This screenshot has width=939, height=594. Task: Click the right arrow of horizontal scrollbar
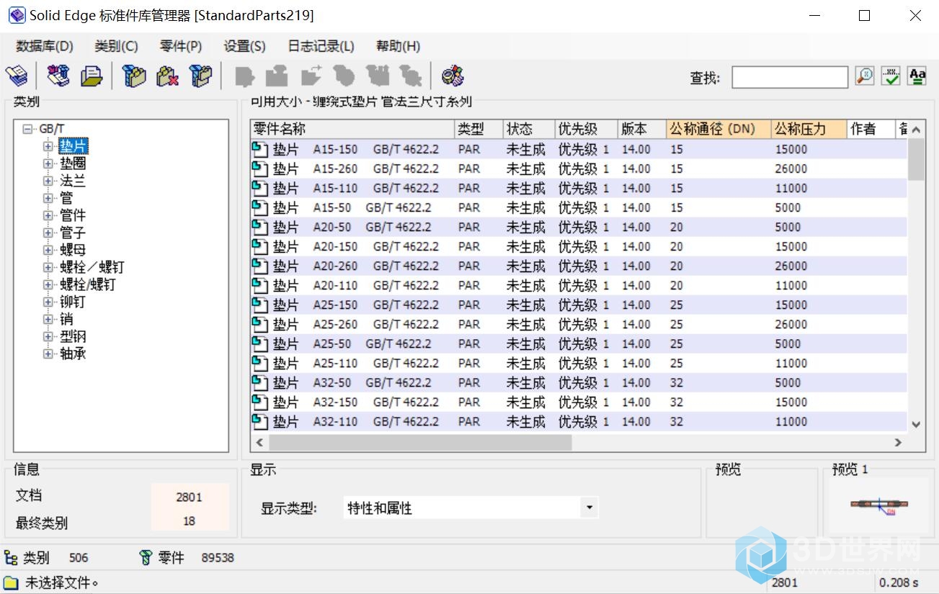[898, 442]
